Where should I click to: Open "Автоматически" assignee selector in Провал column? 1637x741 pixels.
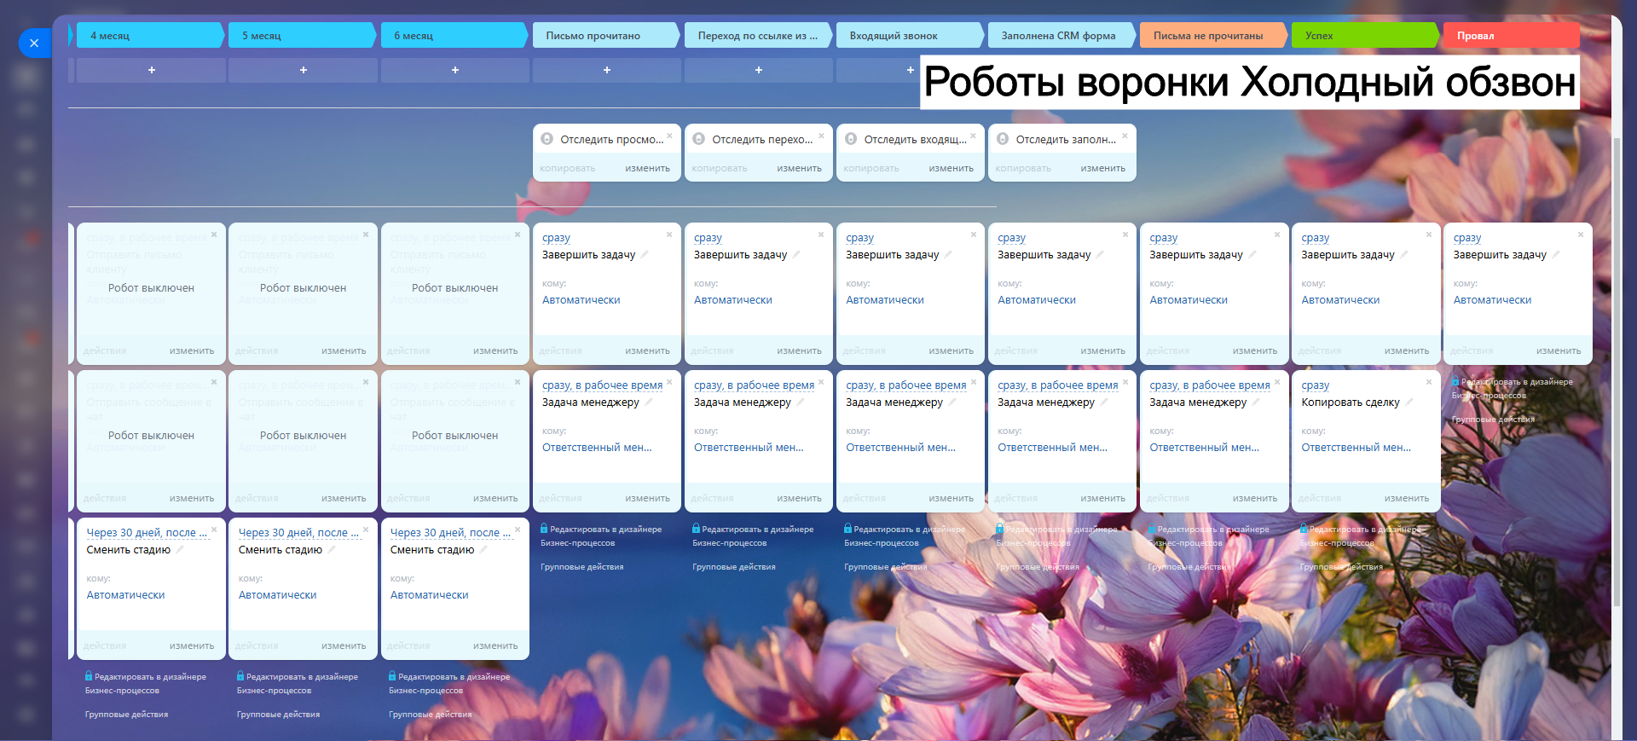tap(1492, 300)
